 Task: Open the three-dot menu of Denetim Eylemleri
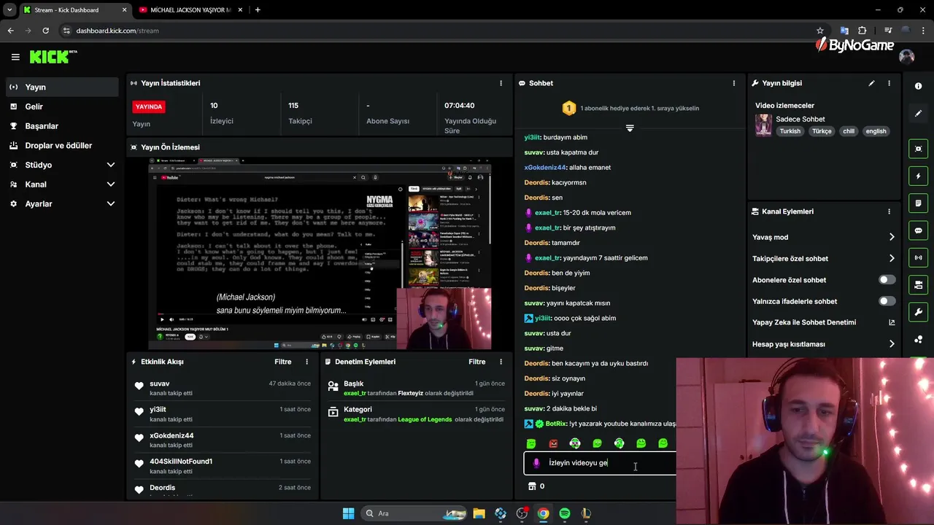point(501,362)
